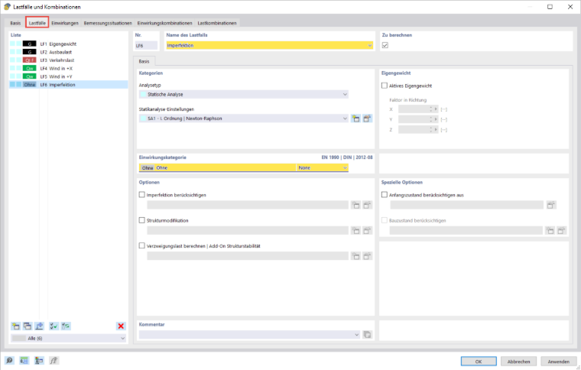This screenshot has width=581, height=370.
Task: Open the Alle (6) filter dropdown
Action: tap(122, 338)
